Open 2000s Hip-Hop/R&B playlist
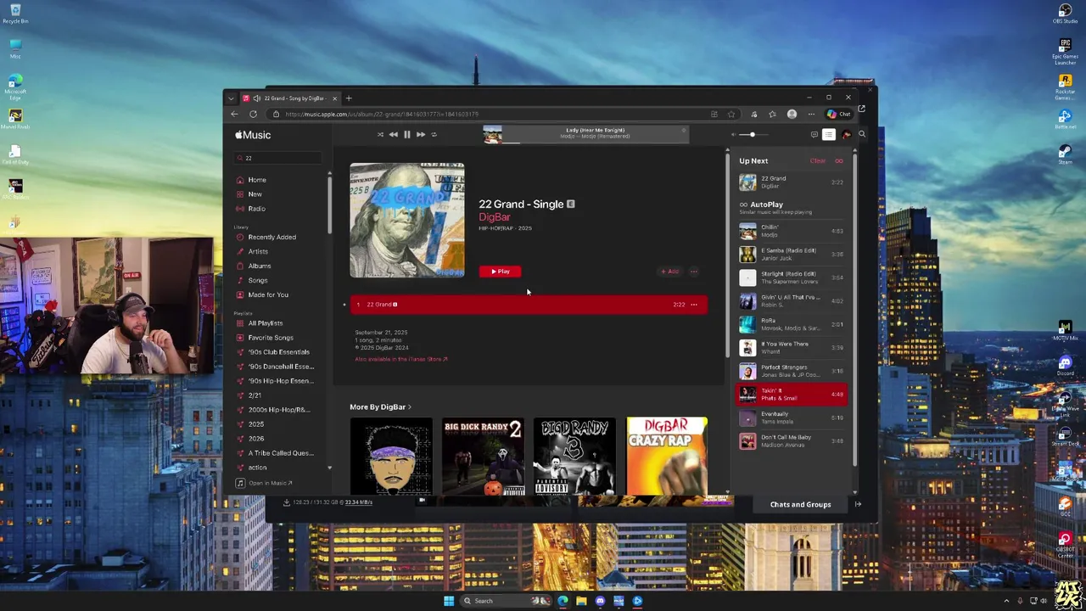1086x611 pixels. pos(278,410)
